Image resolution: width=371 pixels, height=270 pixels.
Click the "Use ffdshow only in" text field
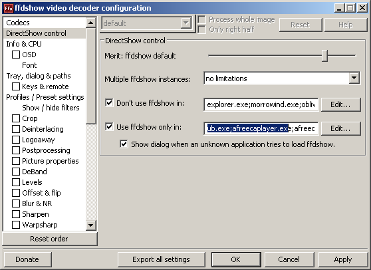(x=261, y=128)
